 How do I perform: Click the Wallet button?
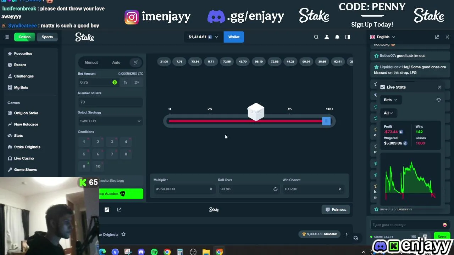(234, 37)
